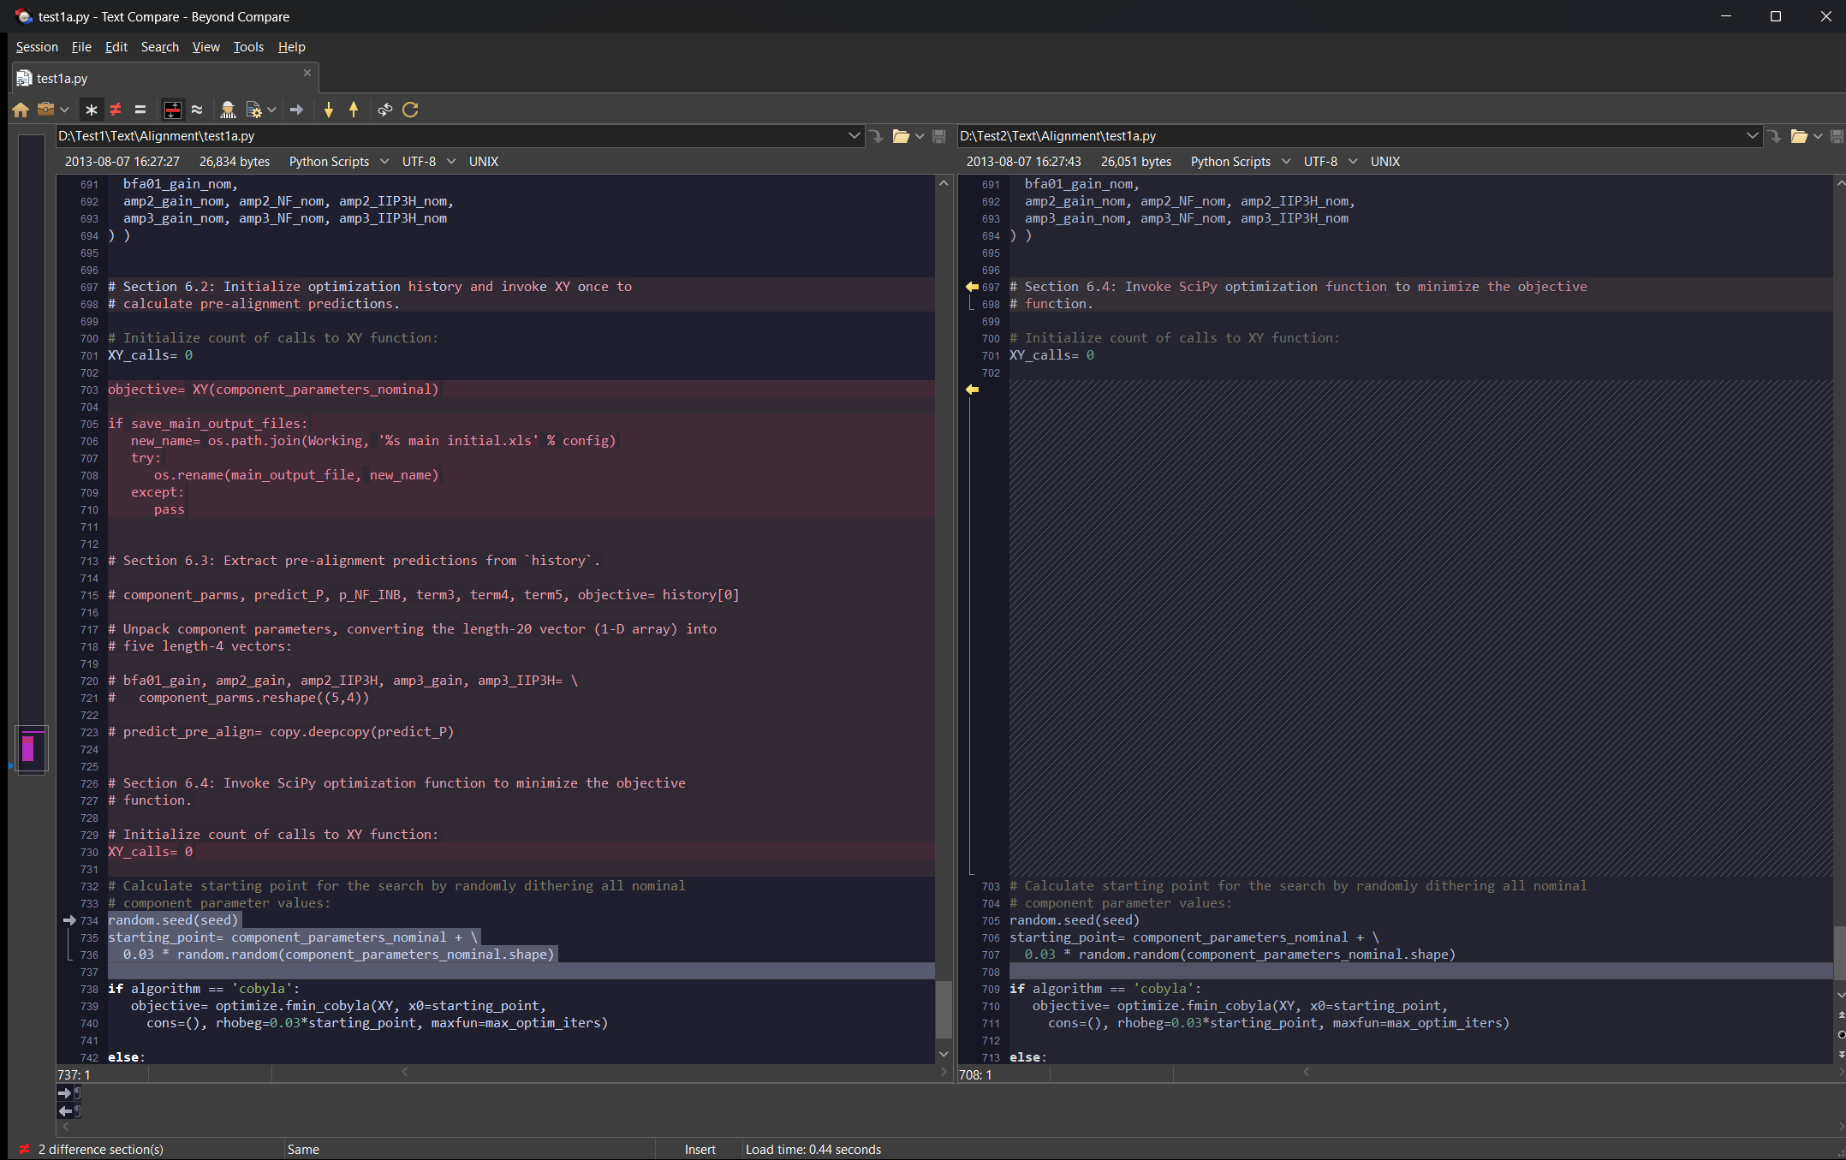Click the Reload refresh icon
The height and width of the screenshot is (1160, 1846).
410,110
